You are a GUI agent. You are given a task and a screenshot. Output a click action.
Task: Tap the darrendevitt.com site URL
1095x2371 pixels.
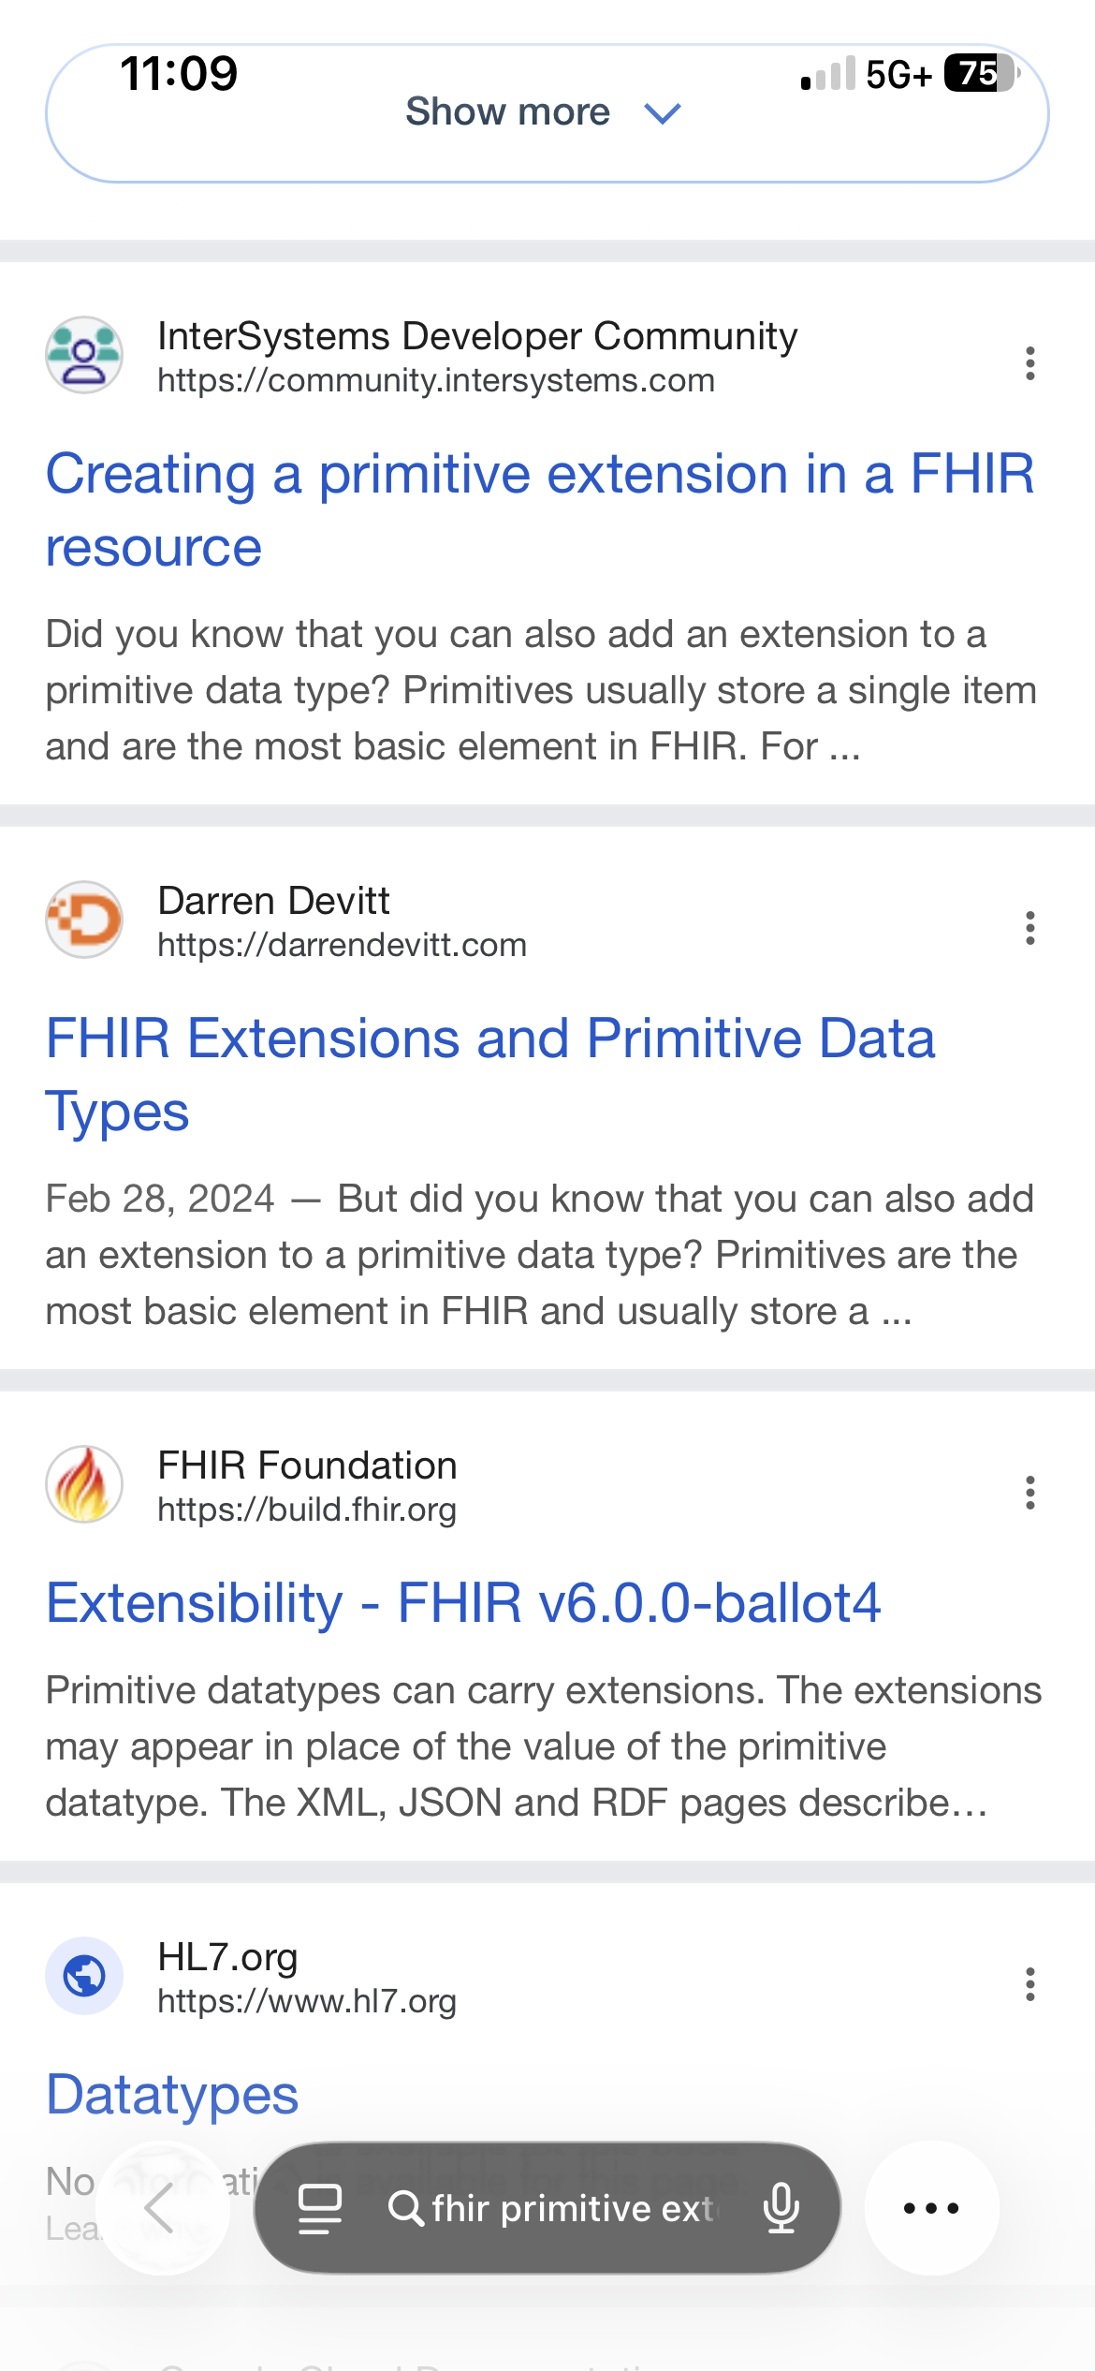click(342, 946)
